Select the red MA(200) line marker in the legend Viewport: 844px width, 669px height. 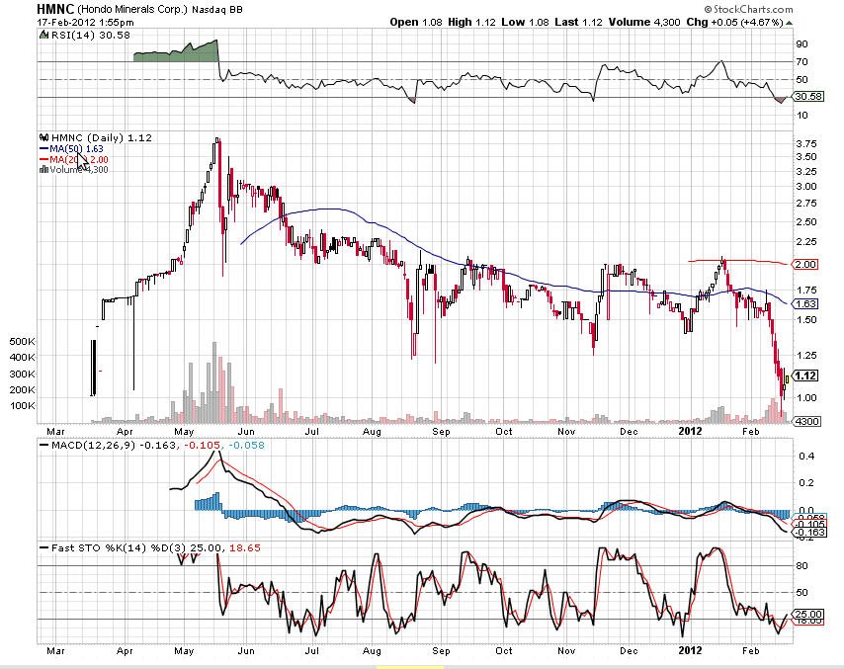[x=44, y=159]
